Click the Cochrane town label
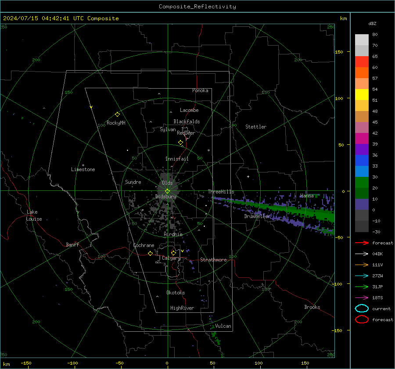 pyautogui.click(x=144, y=245)
